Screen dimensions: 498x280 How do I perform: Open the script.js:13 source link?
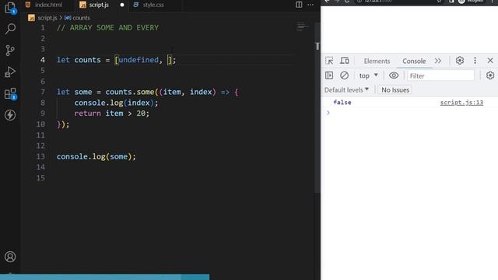click(461, 102)
